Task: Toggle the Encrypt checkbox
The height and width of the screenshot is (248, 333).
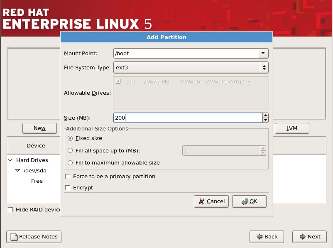Action: (67, 187)
